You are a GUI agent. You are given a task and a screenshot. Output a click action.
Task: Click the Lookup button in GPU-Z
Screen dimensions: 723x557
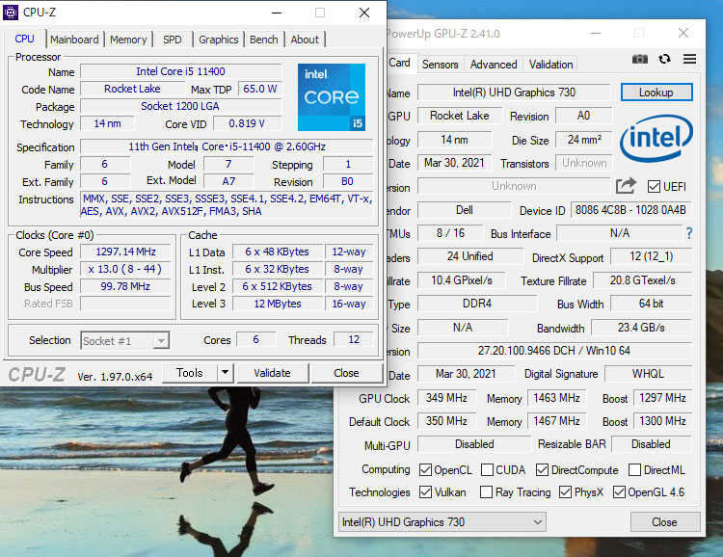[x=656, y=93]
